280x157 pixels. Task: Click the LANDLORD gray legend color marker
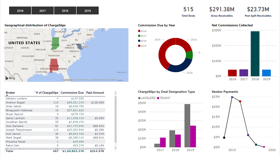point(139,98)
